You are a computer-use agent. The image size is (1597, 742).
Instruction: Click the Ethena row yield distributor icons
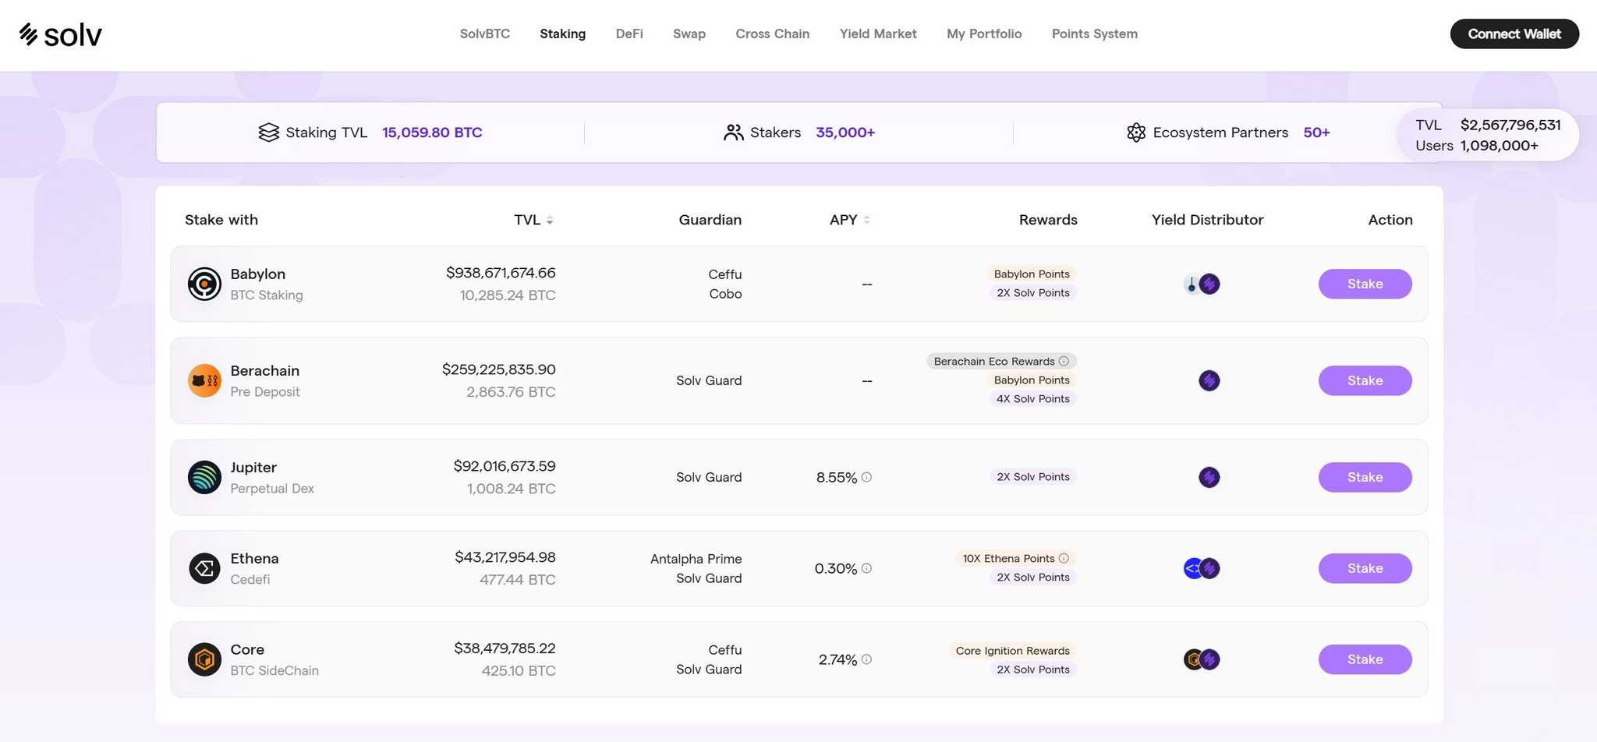click(1202, 568)
